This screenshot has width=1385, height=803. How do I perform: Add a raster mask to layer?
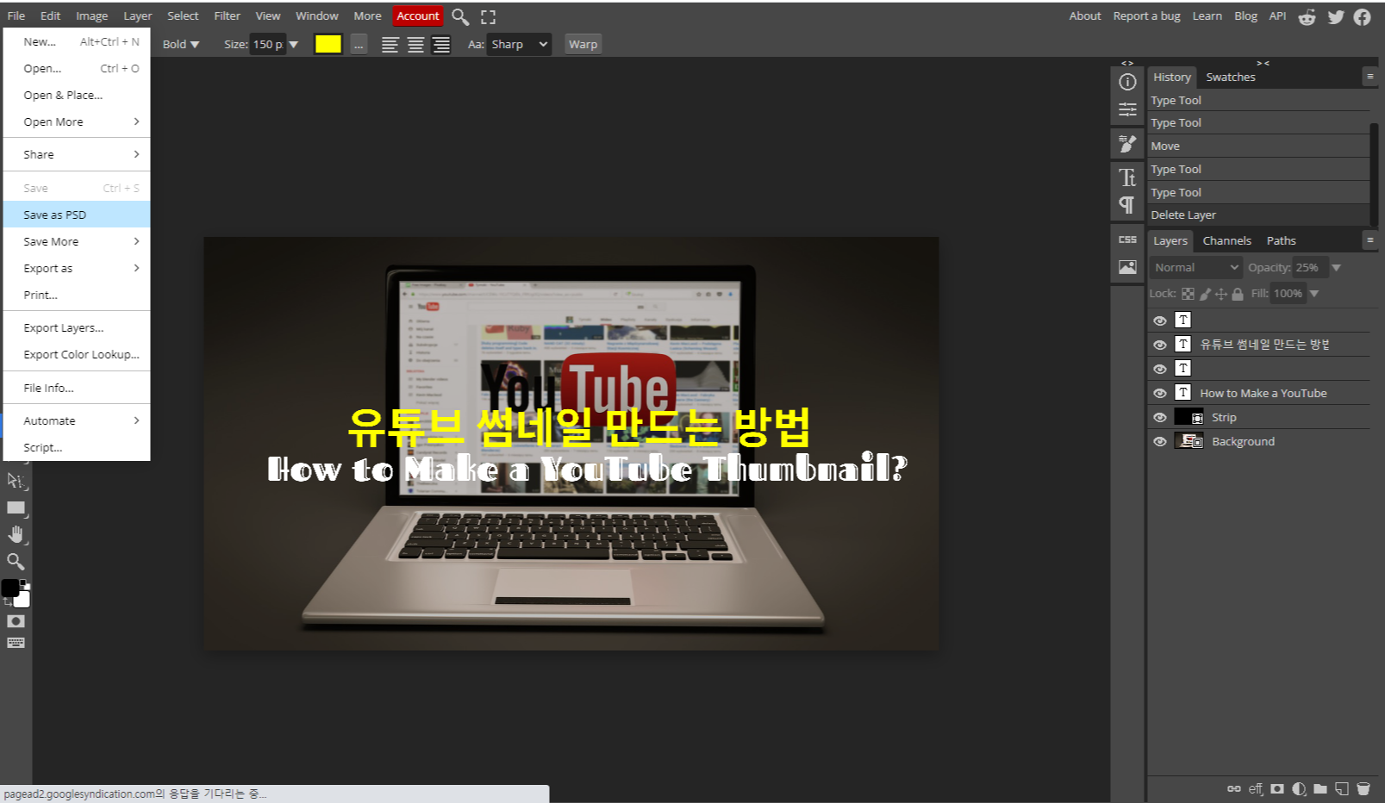tap(1277, 788)
